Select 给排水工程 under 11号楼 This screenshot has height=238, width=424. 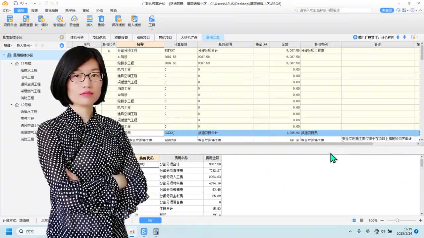pyautogui.click(x=29, y=70)
